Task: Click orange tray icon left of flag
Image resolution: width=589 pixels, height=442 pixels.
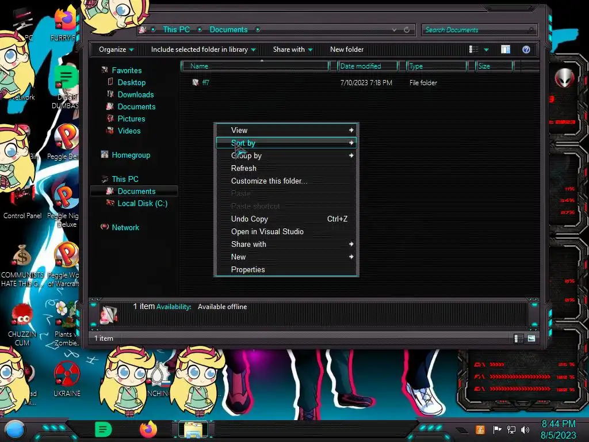Action: [x=480, y=429]
